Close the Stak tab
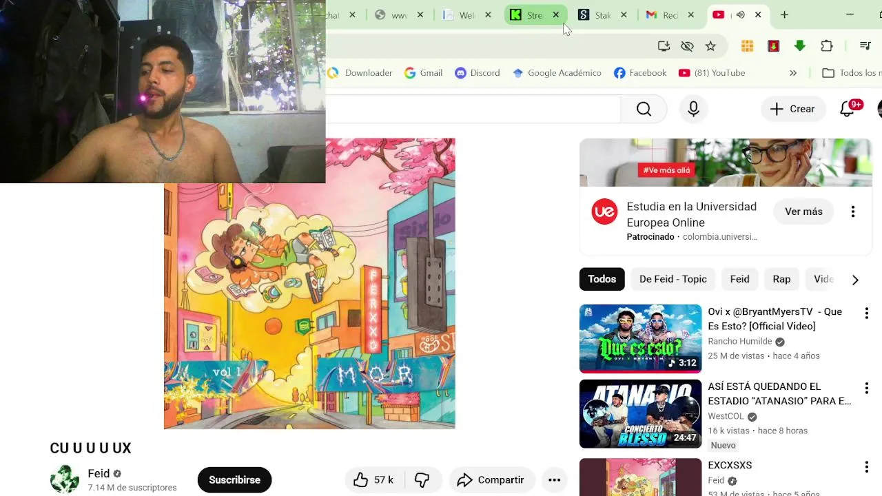Viewport: 882px width, 496px height. tap(624, 14)
